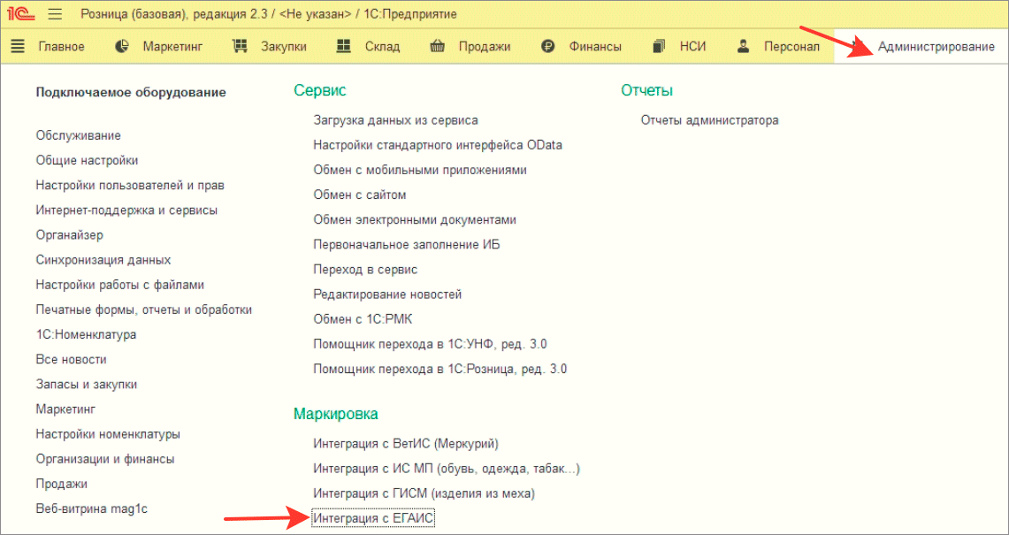Screen dimensions: 1009x535
Task: Open Настройки номенклатуры
Action: pos(108,434)
